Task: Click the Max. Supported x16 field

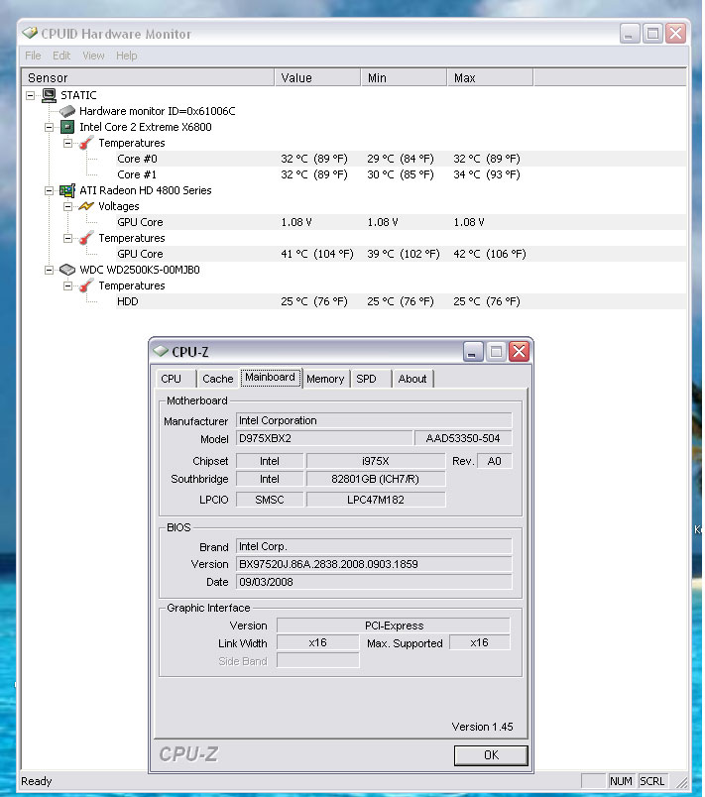Action: click(479, 643)
